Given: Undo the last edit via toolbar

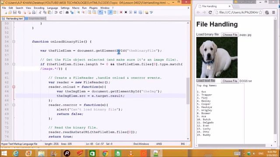Looking at the screenshot, I should pyautogui.click(x=56, y=12).
